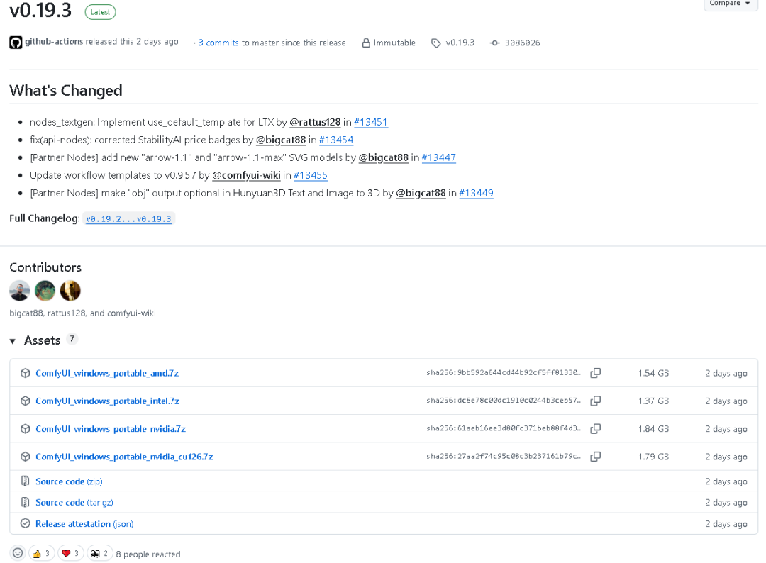Click the lock icon beside Immutable
Image resolution: width=766 pixels, height=563 pixels.
click(366, 43)
